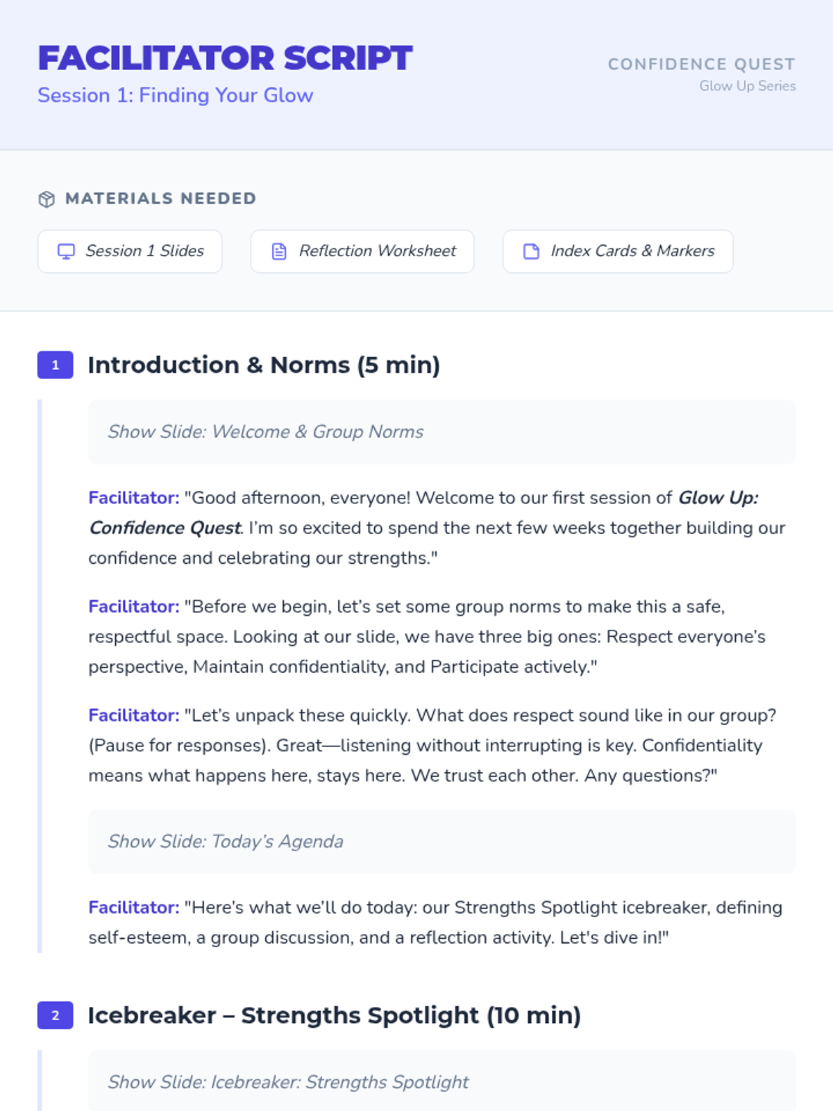Open the Reflection Worksheet material chip
The image size is (833, 1111).
362,251
